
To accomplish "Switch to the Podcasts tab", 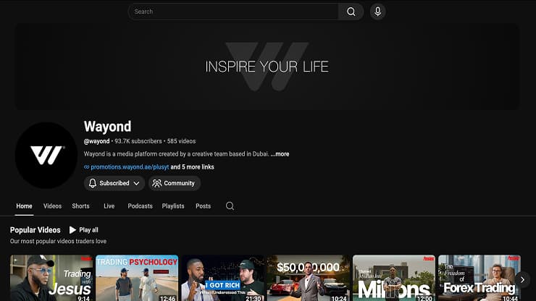I will 140,206.
